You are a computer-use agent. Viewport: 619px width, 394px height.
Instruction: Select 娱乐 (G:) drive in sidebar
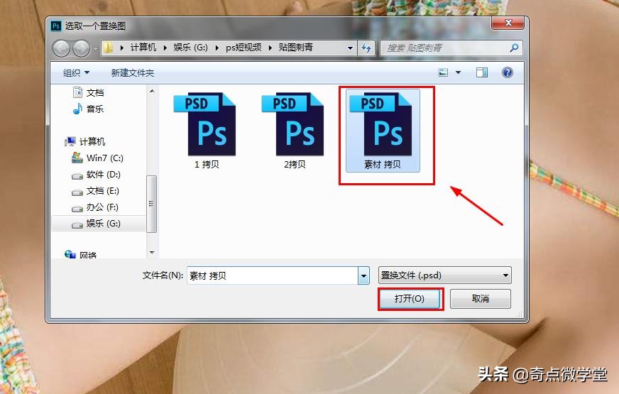tap(103, 223)
